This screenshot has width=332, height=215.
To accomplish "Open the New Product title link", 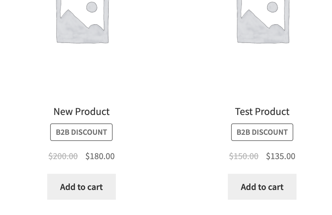I will pyautogui.click(x=81, y=111).
